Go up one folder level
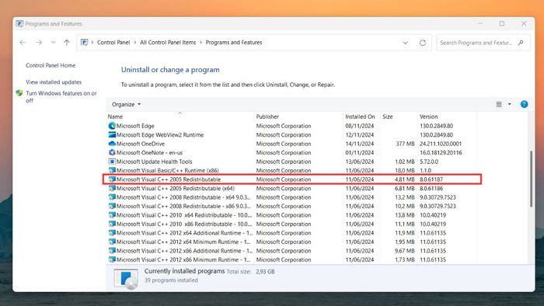 [x=67, y=43]
